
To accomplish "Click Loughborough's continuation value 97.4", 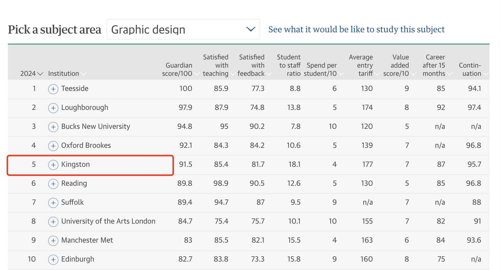I will click(x=474, y=107).
